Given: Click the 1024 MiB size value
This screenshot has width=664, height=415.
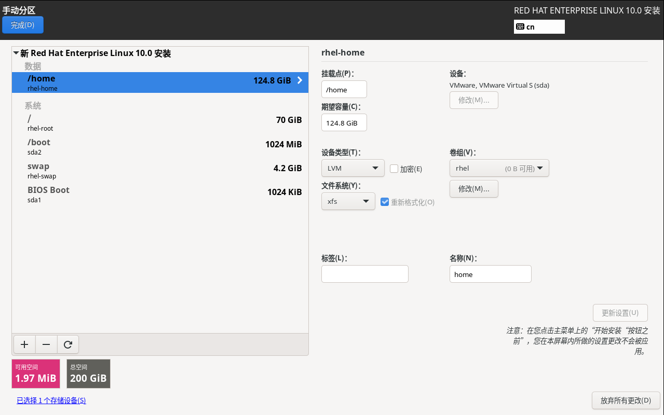Looking at the screenshot, I should coord(283,144).
